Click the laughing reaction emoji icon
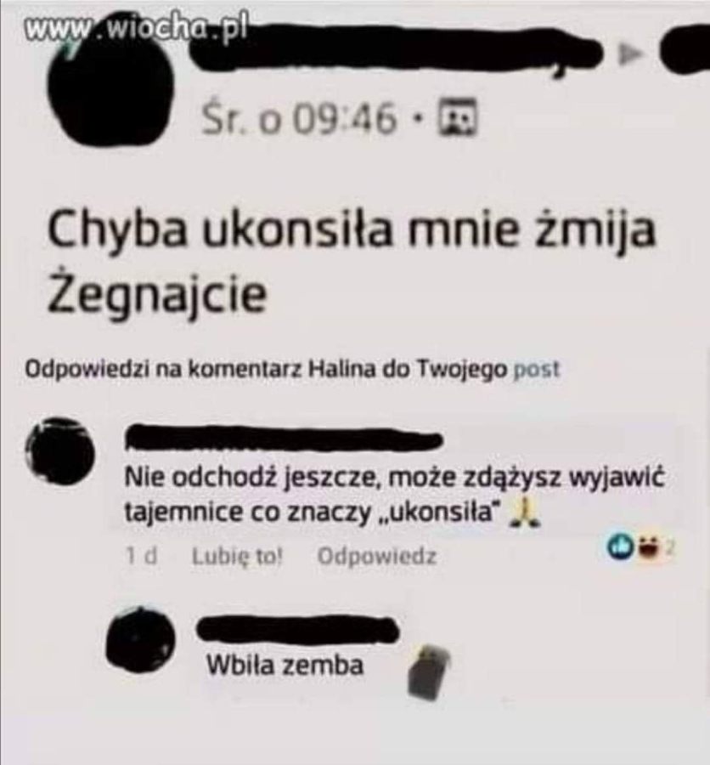This screenshot has height=765, width=710. pyautogui.click(x=648, y=548)
